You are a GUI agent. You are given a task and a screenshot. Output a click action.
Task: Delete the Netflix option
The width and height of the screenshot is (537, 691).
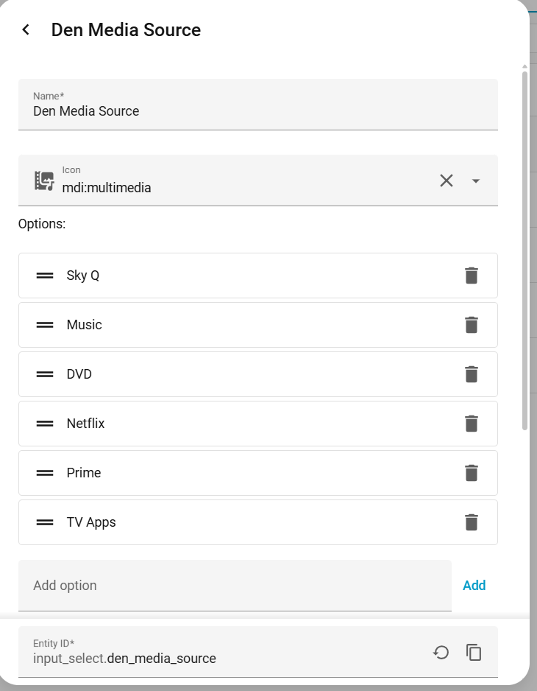pyautogui.click(x=472, y=424)
